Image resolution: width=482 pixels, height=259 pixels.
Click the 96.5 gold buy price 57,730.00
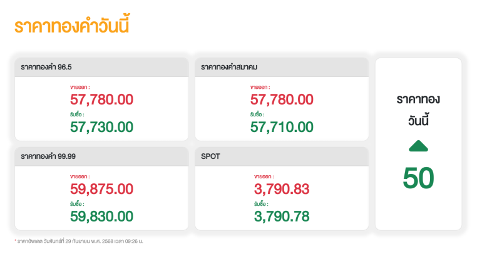click(x=101, y=127)
